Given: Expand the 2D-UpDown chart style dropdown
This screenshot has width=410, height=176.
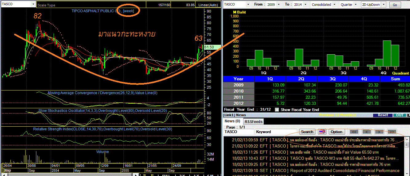Looking at the screenshot, I should [384, 5].
